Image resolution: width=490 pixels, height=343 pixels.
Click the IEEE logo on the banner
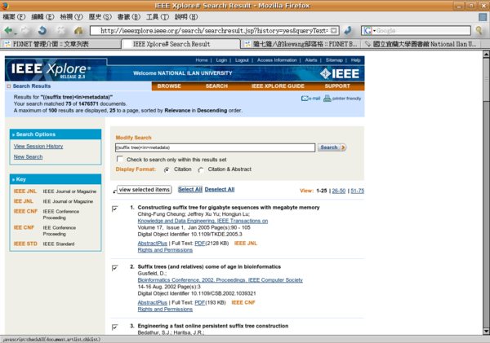pyautogui.click(x=340, y=73)
